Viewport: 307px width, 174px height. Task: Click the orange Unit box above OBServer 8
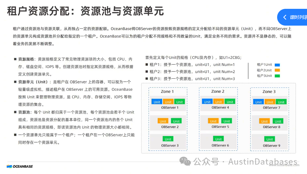264,121
